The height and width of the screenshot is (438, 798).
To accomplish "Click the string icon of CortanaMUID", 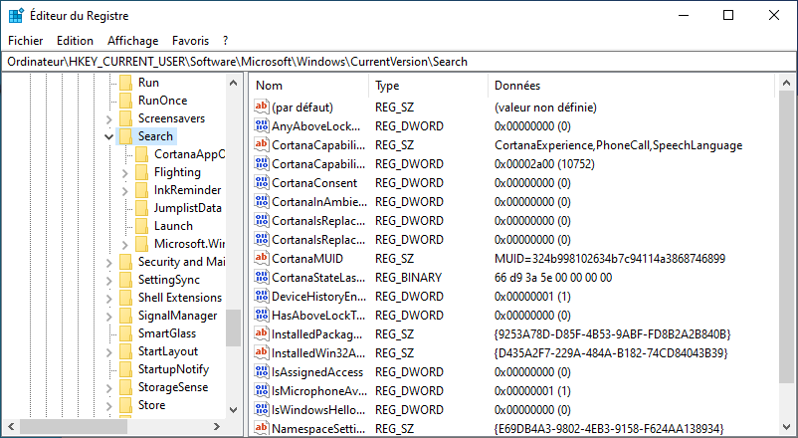I will click(262, 258).
